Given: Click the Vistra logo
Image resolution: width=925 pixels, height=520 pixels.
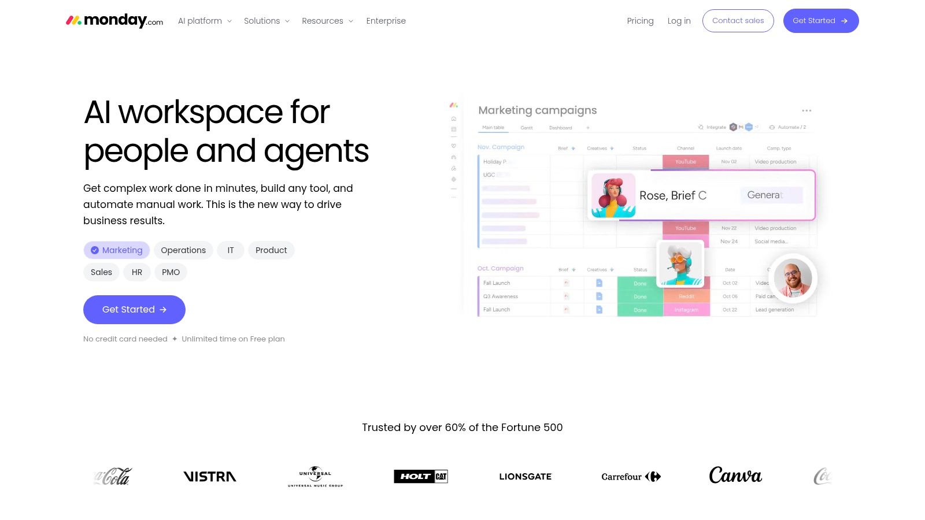Looking at the screenshot, I should tap(210, 477).
